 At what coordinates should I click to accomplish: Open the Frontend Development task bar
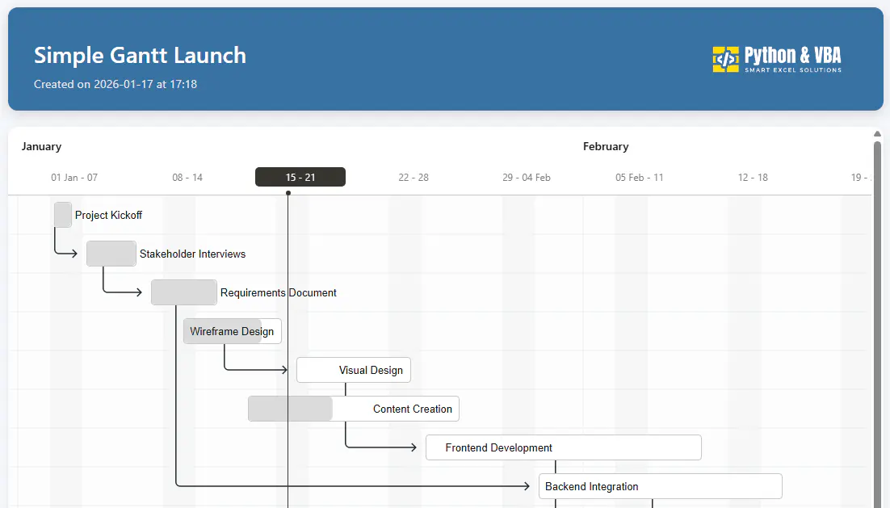click(564, 447)
